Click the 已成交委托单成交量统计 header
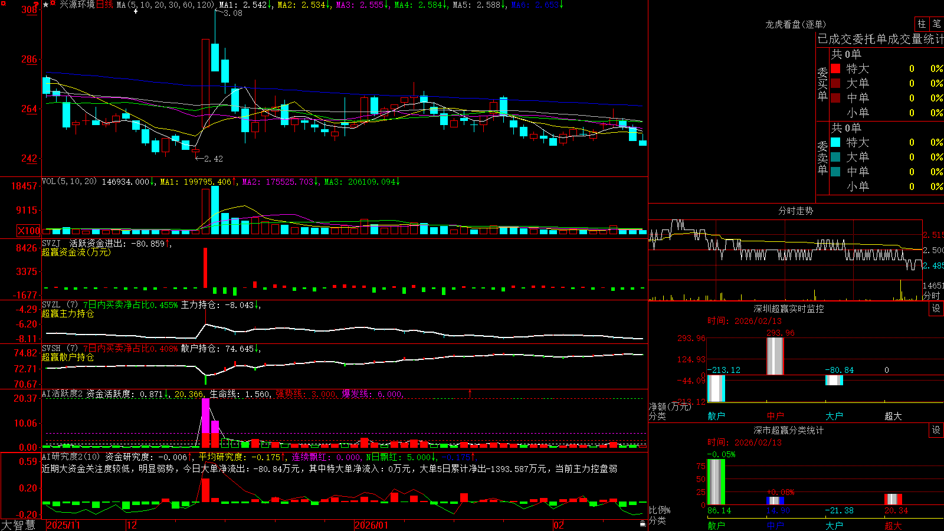Viewport: 944px width, 531px height. click(880, 39)
